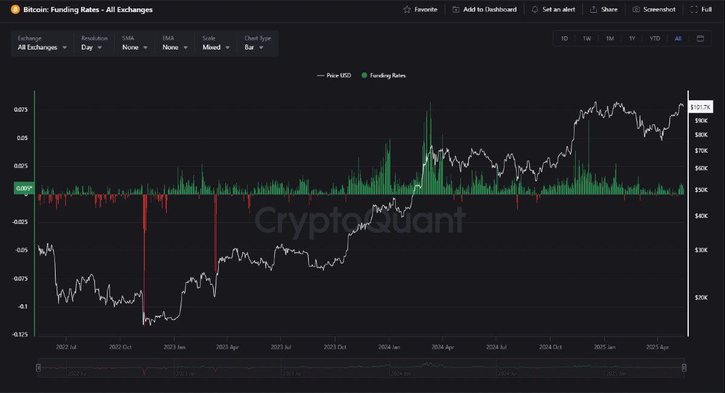Click the $101.7K current price label
The height and width of the screenshot is (393, 725).
701,107
